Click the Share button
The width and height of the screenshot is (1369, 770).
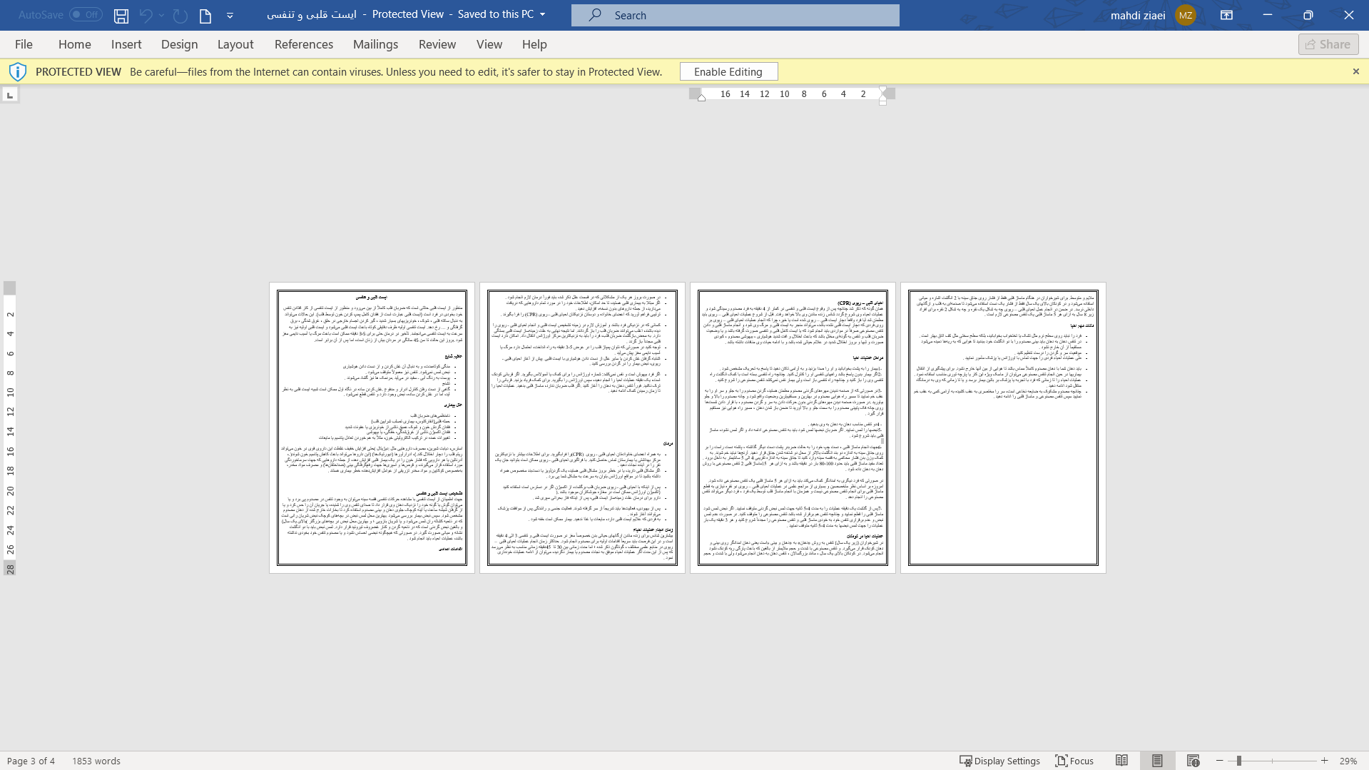[x=1328, y=44]
